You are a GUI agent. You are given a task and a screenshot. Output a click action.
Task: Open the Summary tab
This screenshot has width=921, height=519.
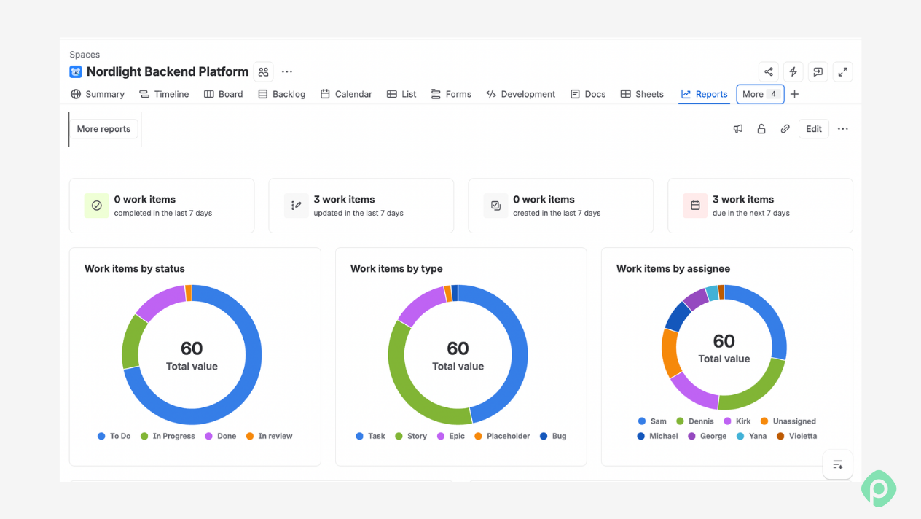98,94
